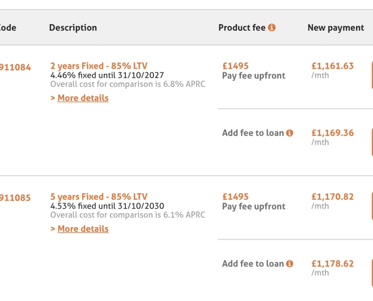Click Add fee to loan text for 5-year product
Screen dimensions: 373x301
coord(253,263)
